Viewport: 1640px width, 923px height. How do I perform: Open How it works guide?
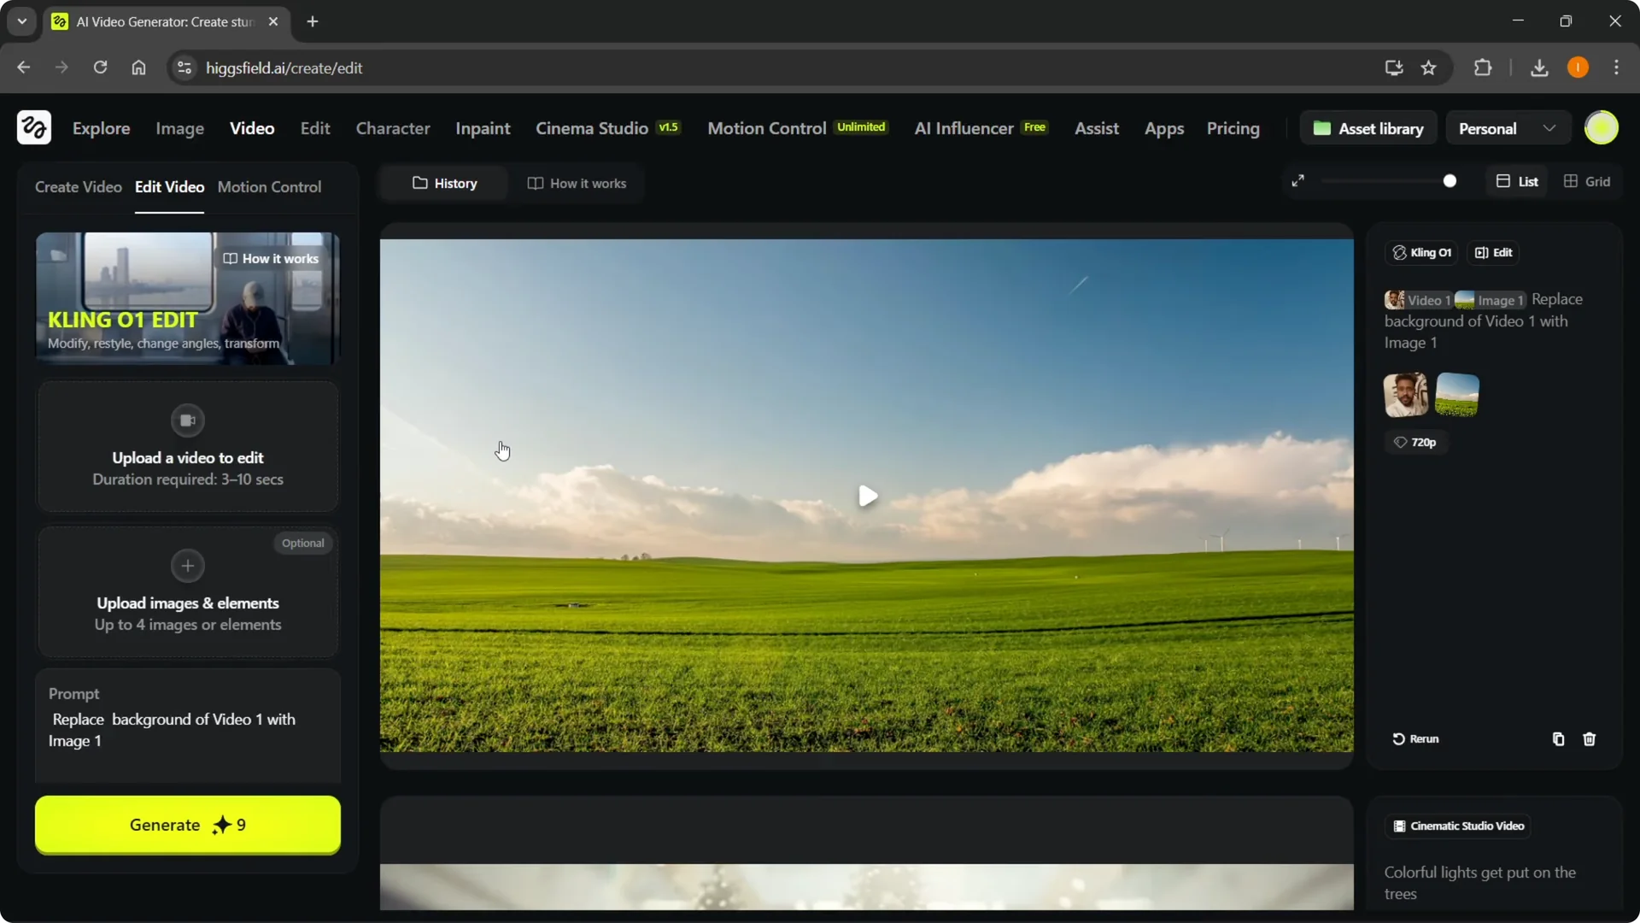point(577,183)
